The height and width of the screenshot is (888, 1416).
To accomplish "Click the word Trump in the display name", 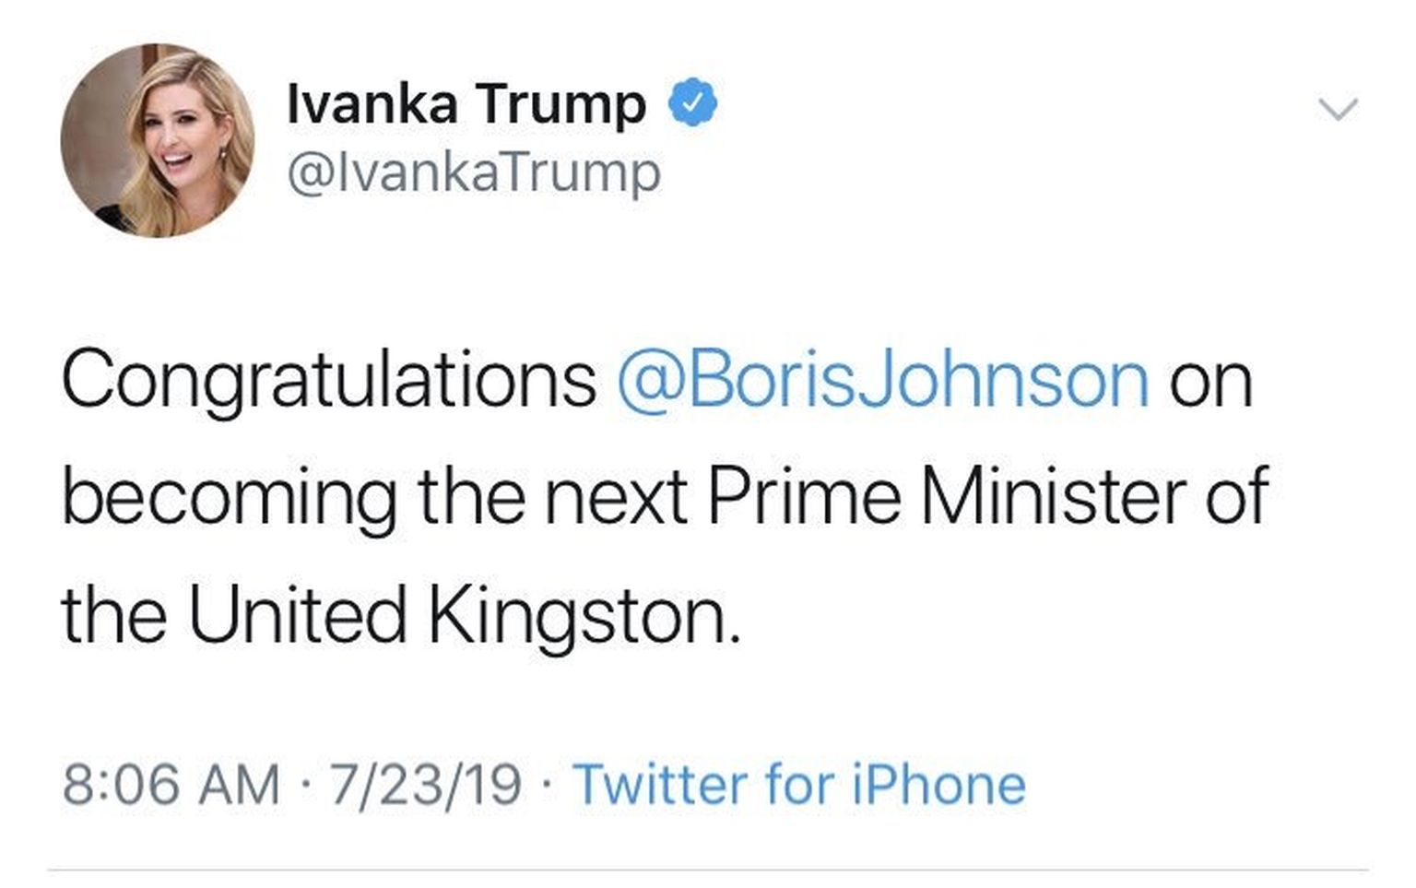I will [x=561, y=103].
